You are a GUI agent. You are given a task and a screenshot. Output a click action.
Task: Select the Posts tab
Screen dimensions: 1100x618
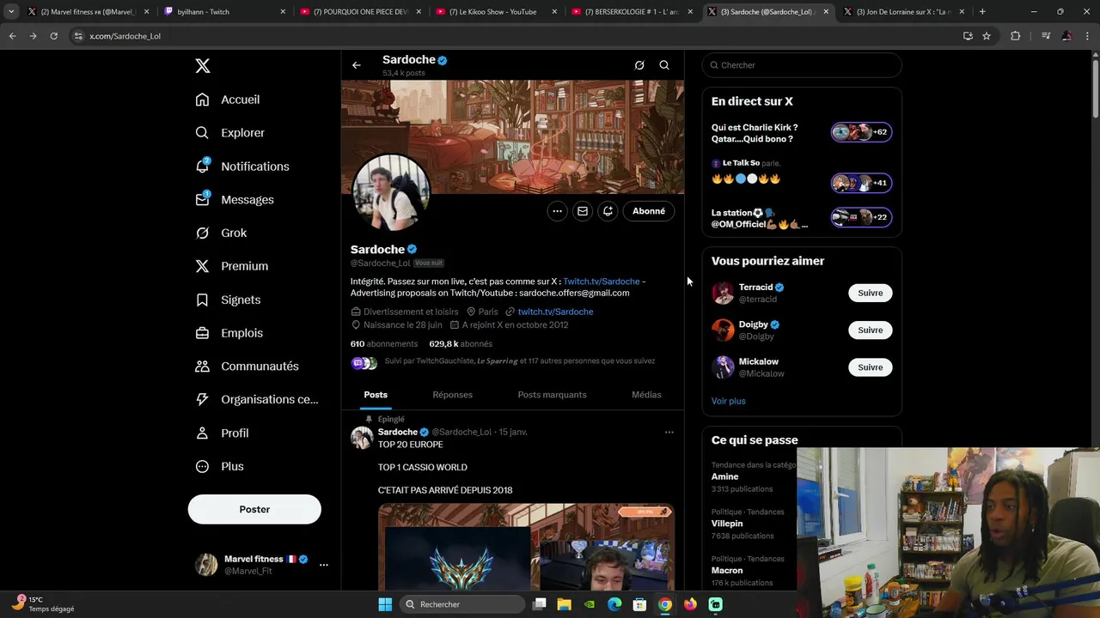coord(376,395)
